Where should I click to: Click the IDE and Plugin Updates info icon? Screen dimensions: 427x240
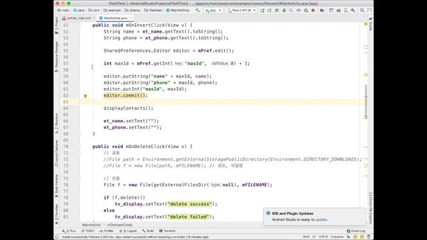pyautogui.click(x=268, y=213)
